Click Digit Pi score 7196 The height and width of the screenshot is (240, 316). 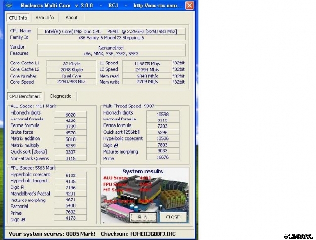tap(70, 187)
